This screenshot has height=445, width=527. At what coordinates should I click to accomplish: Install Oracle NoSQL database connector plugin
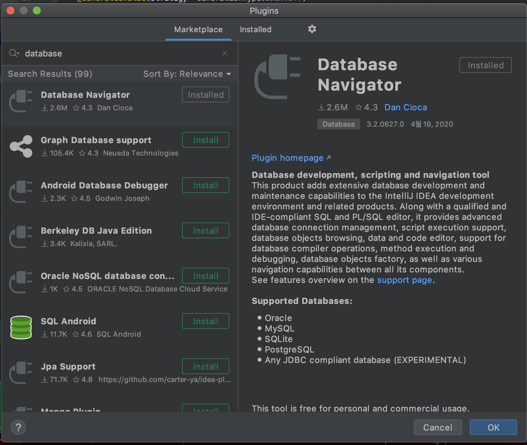(x=206, y=276)
